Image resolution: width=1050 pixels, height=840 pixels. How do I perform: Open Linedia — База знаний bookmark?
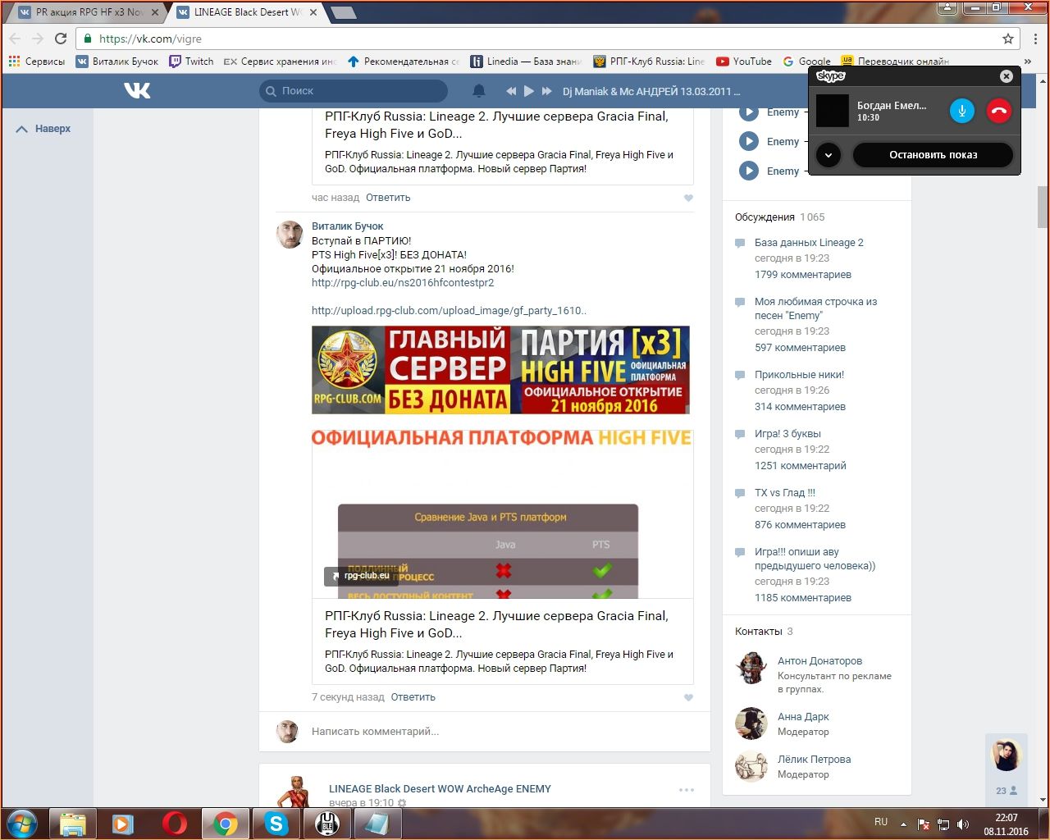[x=526, y=62]
